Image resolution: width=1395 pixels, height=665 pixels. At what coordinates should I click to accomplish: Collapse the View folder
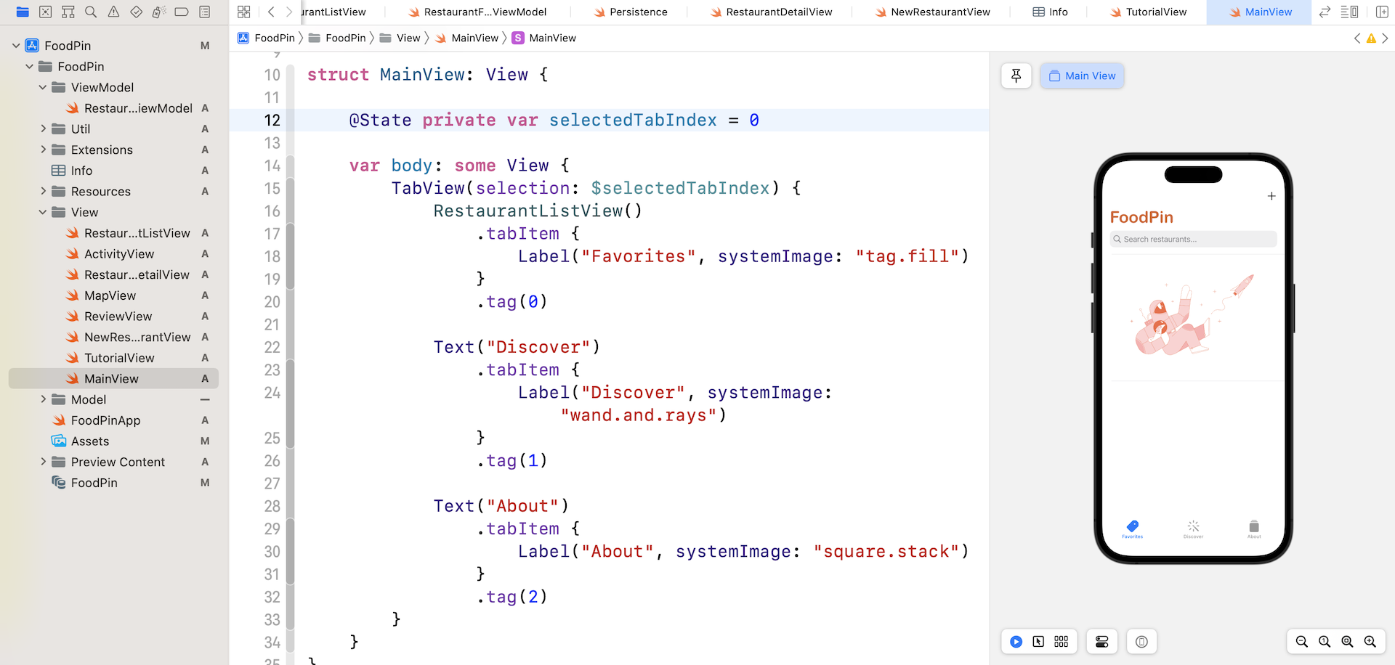point(43,212)
